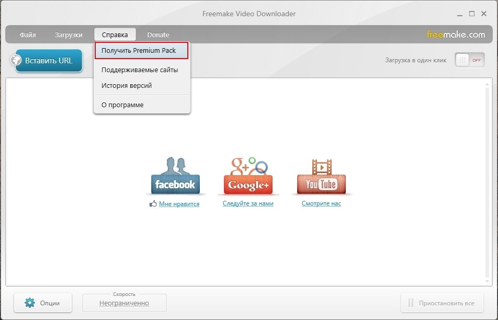
Task: Click the scrollbar up arrow
Action: [x=487, y=84]
